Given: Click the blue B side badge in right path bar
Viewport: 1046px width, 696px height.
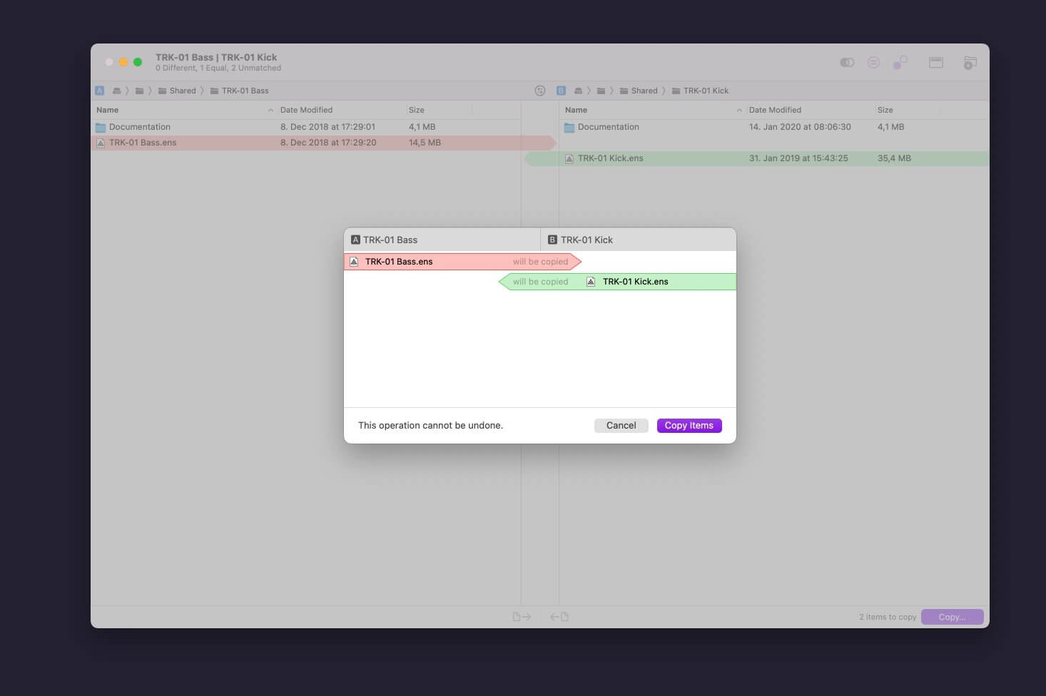Looking at the screenshot, I should tap(561, 91).
